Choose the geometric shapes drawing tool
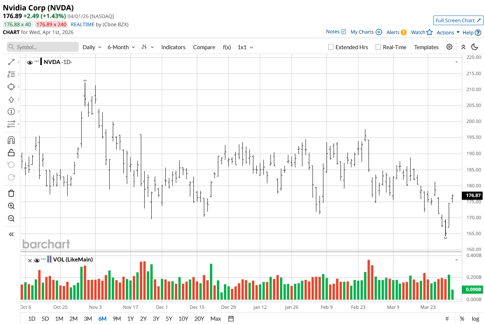 click(11, 87)
